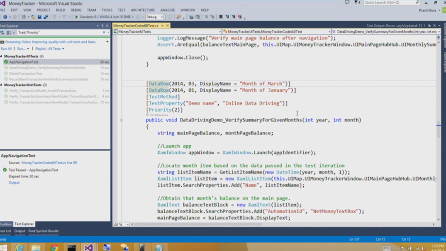Collapse the DataDrivingDemo method outline box
446x251 pixels.
[122, 120]
